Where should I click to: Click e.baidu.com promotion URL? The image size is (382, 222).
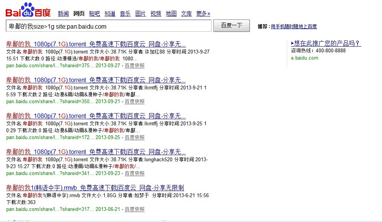[x=304, y=58]
